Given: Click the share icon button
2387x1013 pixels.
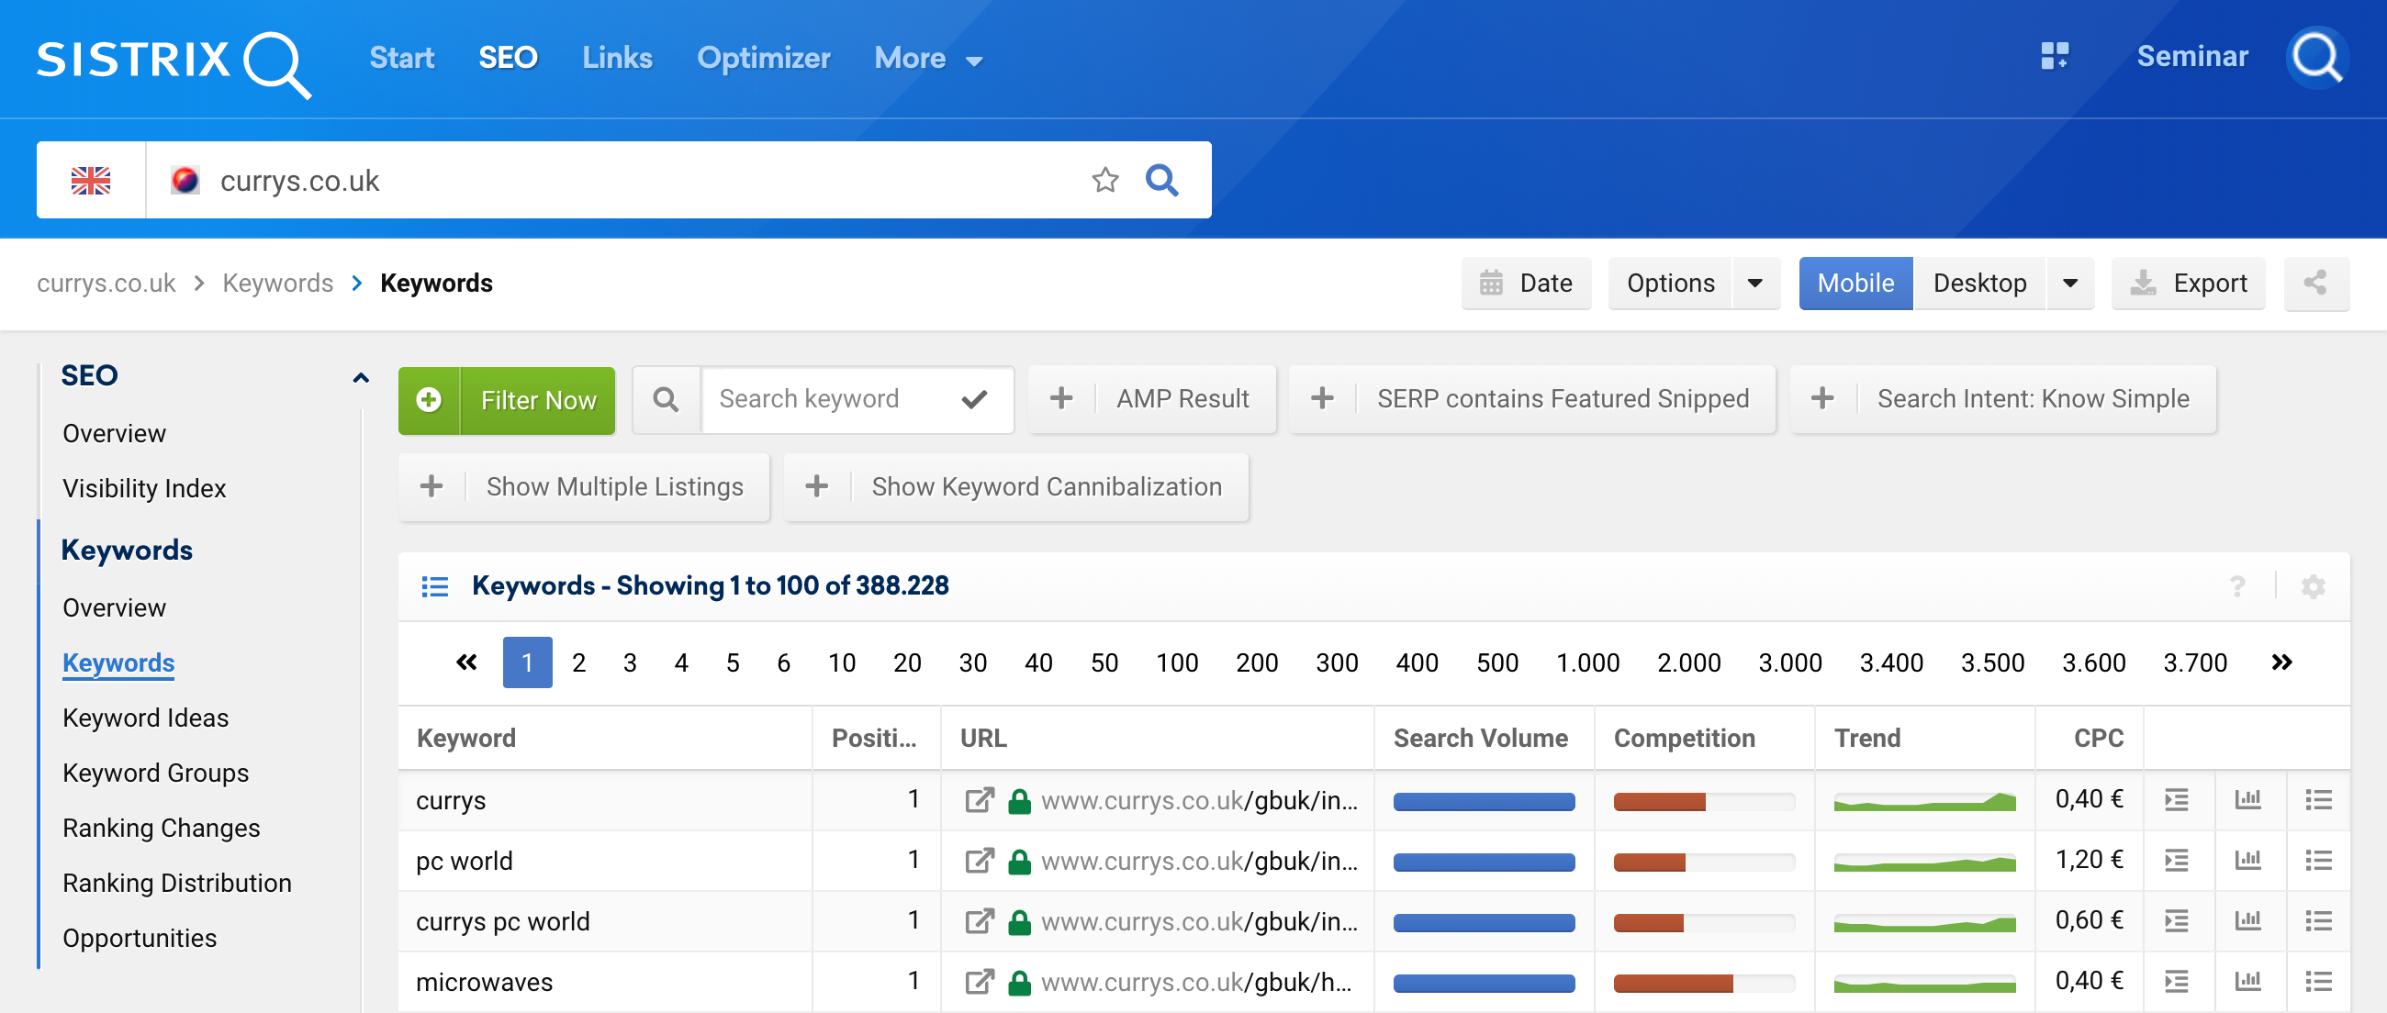Looking at the screenshot, I should point(2315,283).
